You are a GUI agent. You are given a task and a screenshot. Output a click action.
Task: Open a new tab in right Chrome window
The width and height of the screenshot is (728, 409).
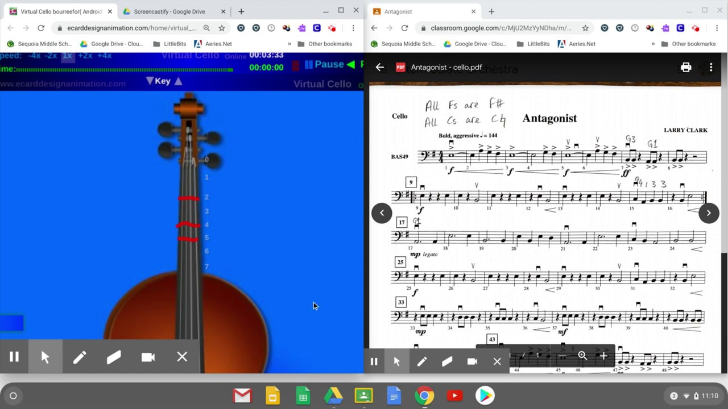tap(491, 11)
